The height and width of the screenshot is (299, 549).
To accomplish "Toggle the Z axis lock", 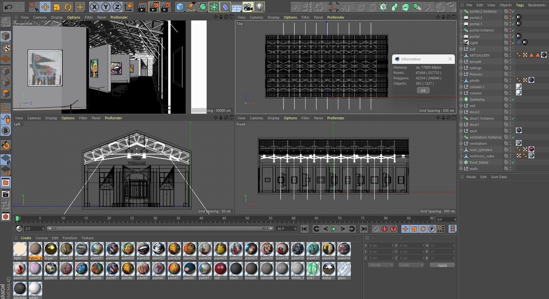I will (117, 7).
